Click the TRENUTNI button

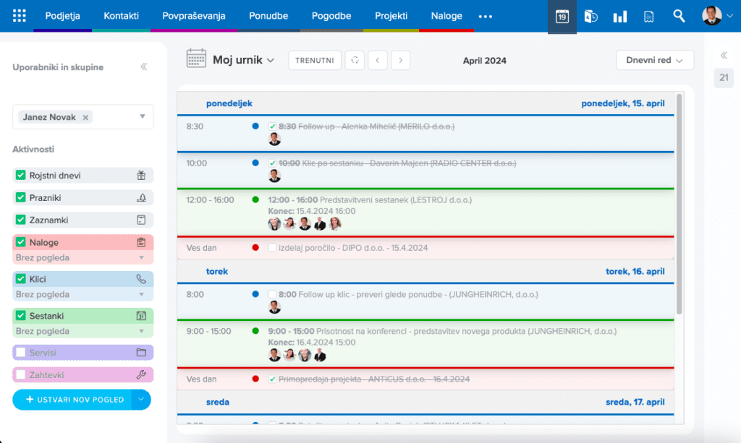coord(315,61)
